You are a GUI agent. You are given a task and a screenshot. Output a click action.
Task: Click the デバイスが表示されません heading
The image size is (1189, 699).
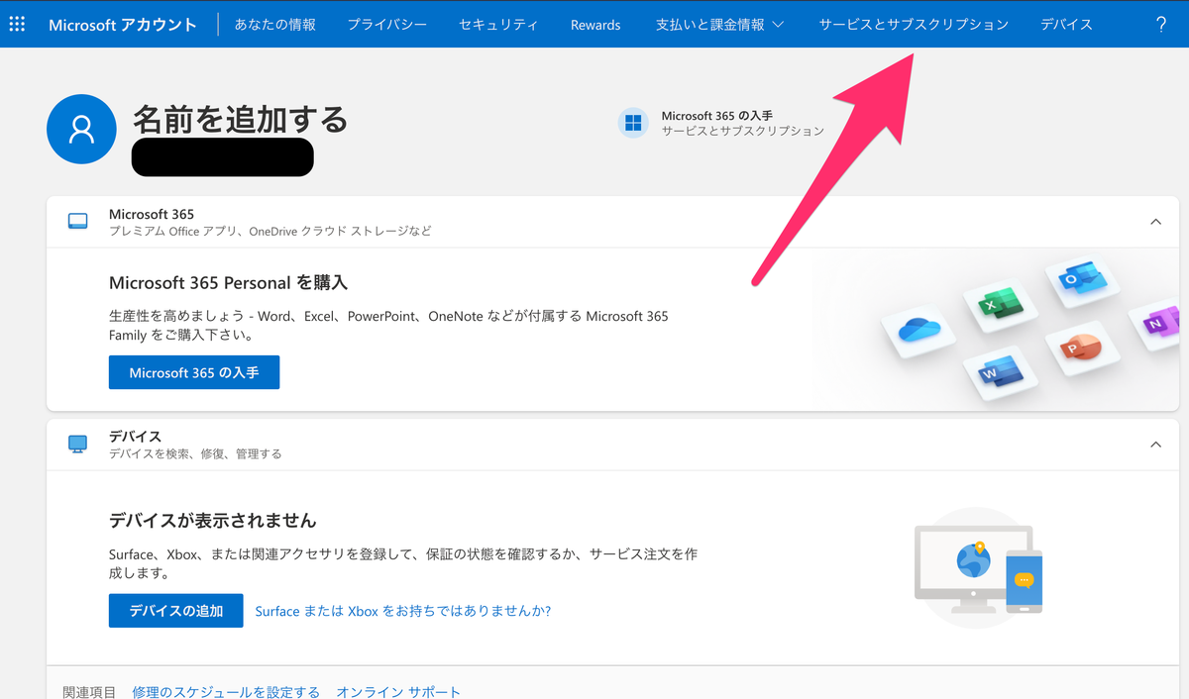213,520
